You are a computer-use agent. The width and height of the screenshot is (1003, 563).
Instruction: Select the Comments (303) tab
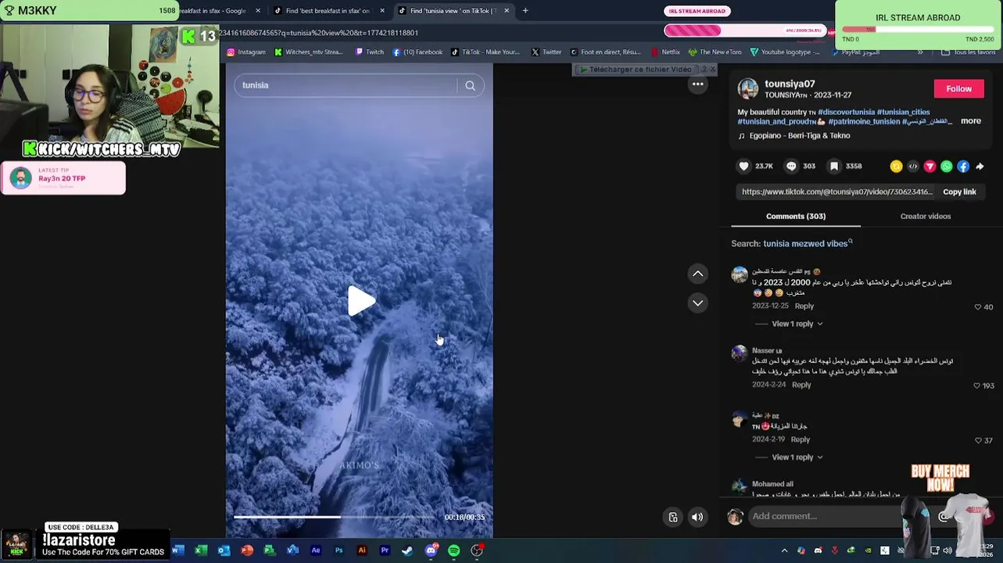pyautogui.click(x=795, y=216)
